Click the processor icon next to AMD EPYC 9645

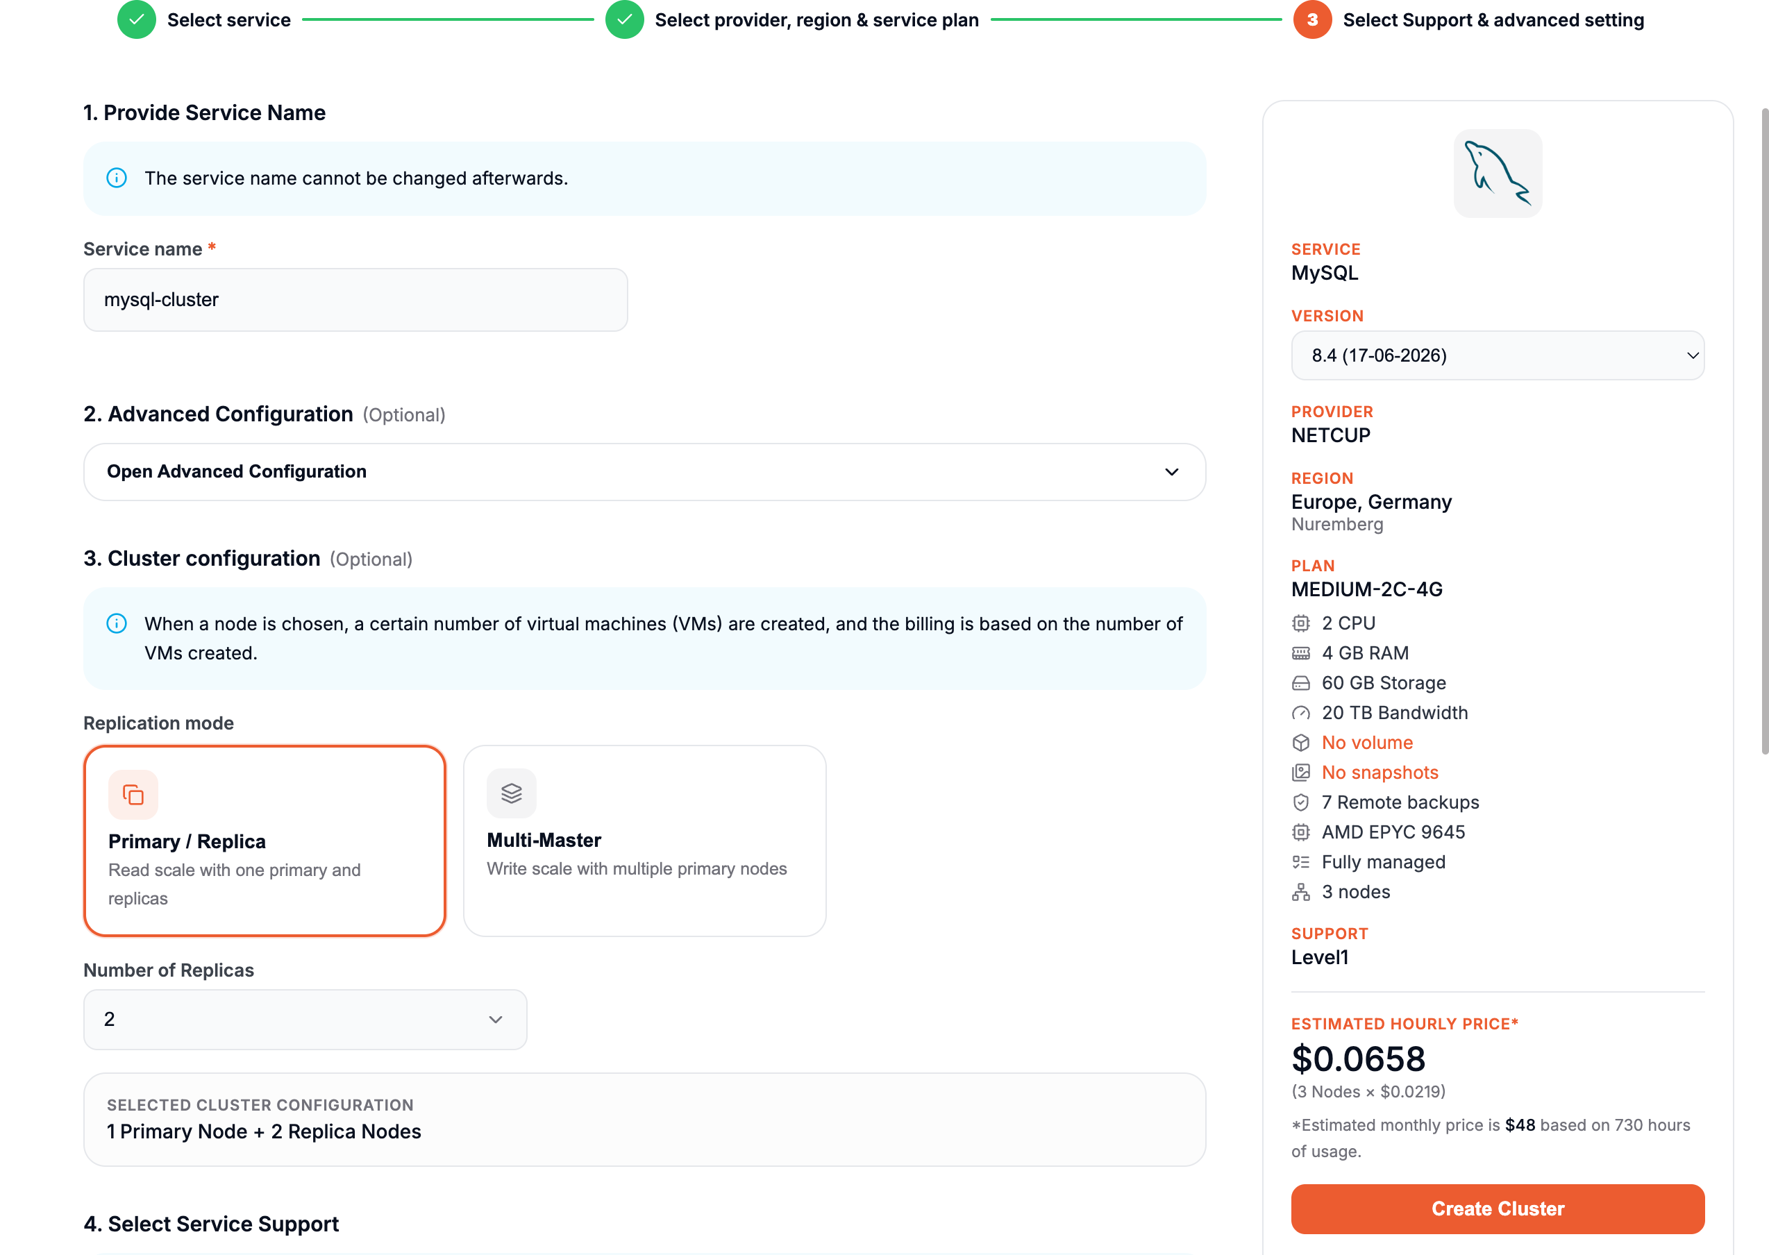pos(1300,832)
